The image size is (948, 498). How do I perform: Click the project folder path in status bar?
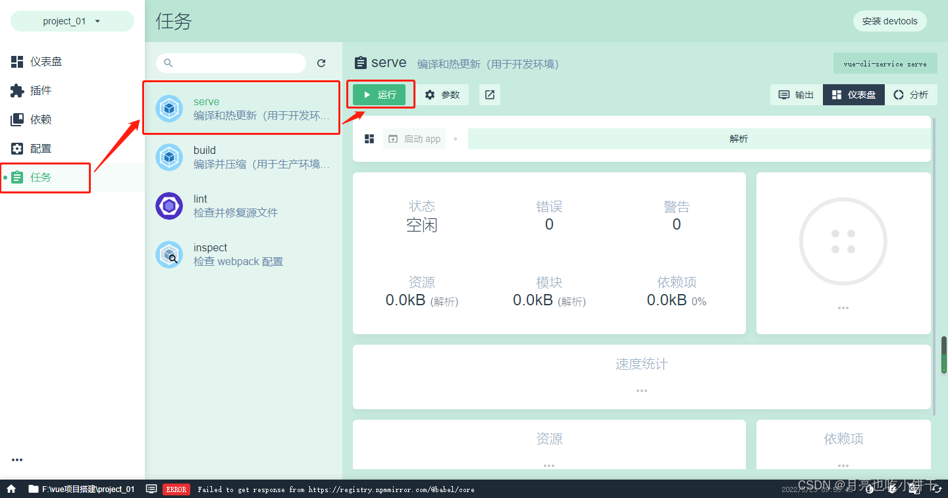coord(81,489)
